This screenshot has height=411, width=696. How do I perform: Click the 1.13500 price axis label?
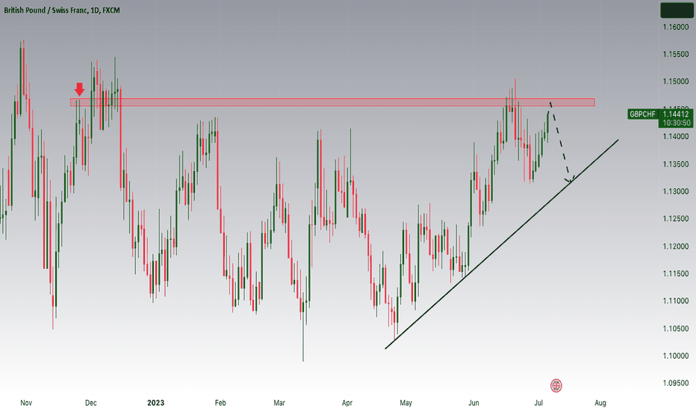click(x=676, y=164)
